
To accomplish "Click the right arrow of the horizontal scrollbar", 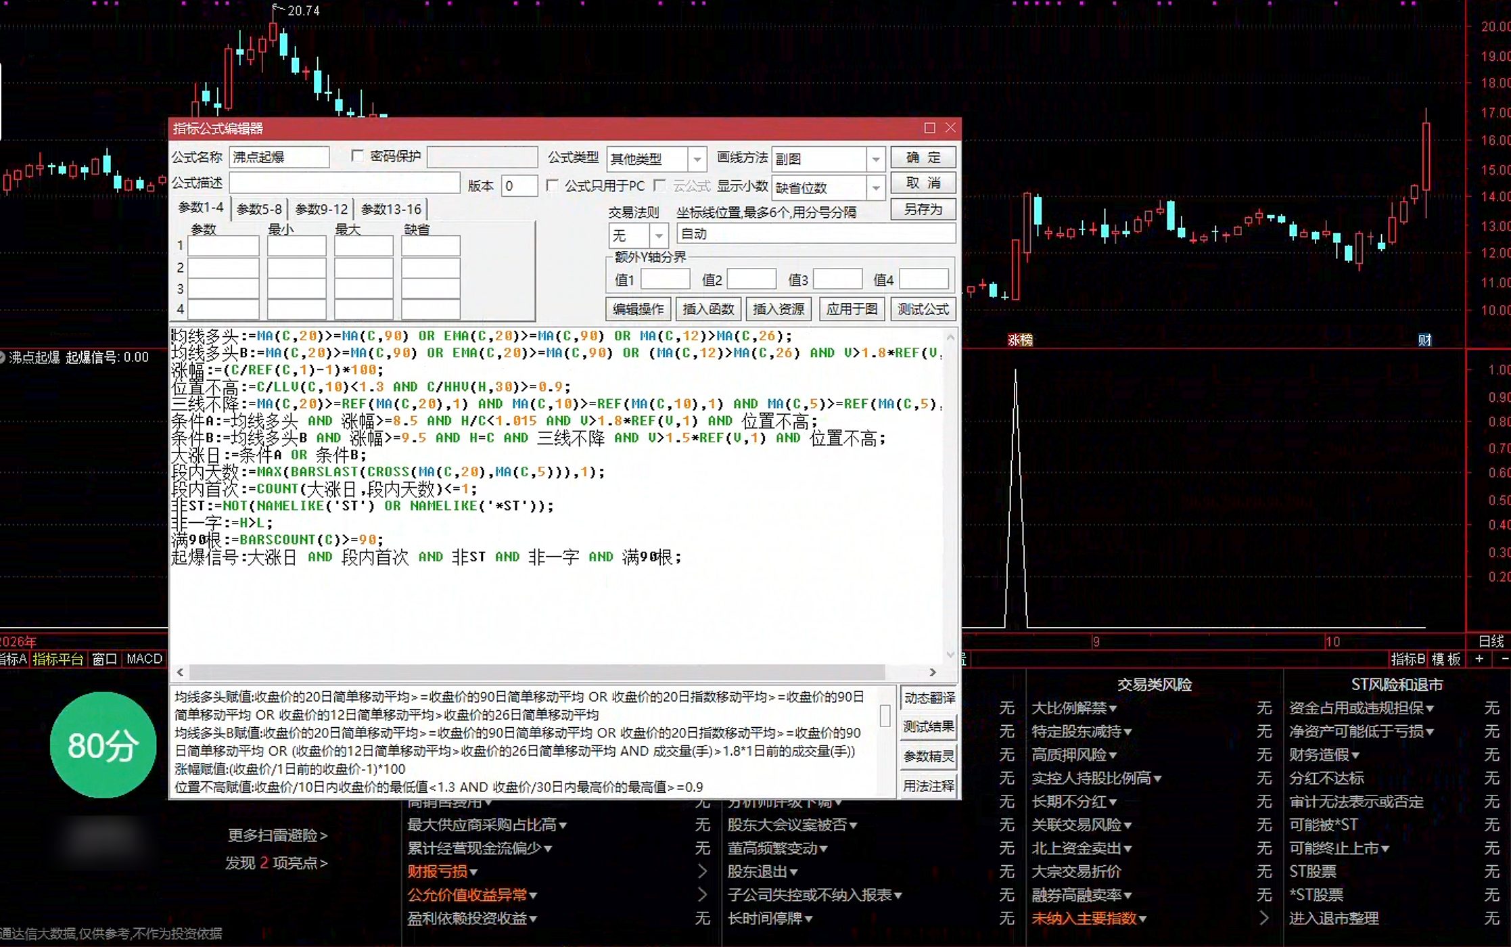I will pos(933,672).
